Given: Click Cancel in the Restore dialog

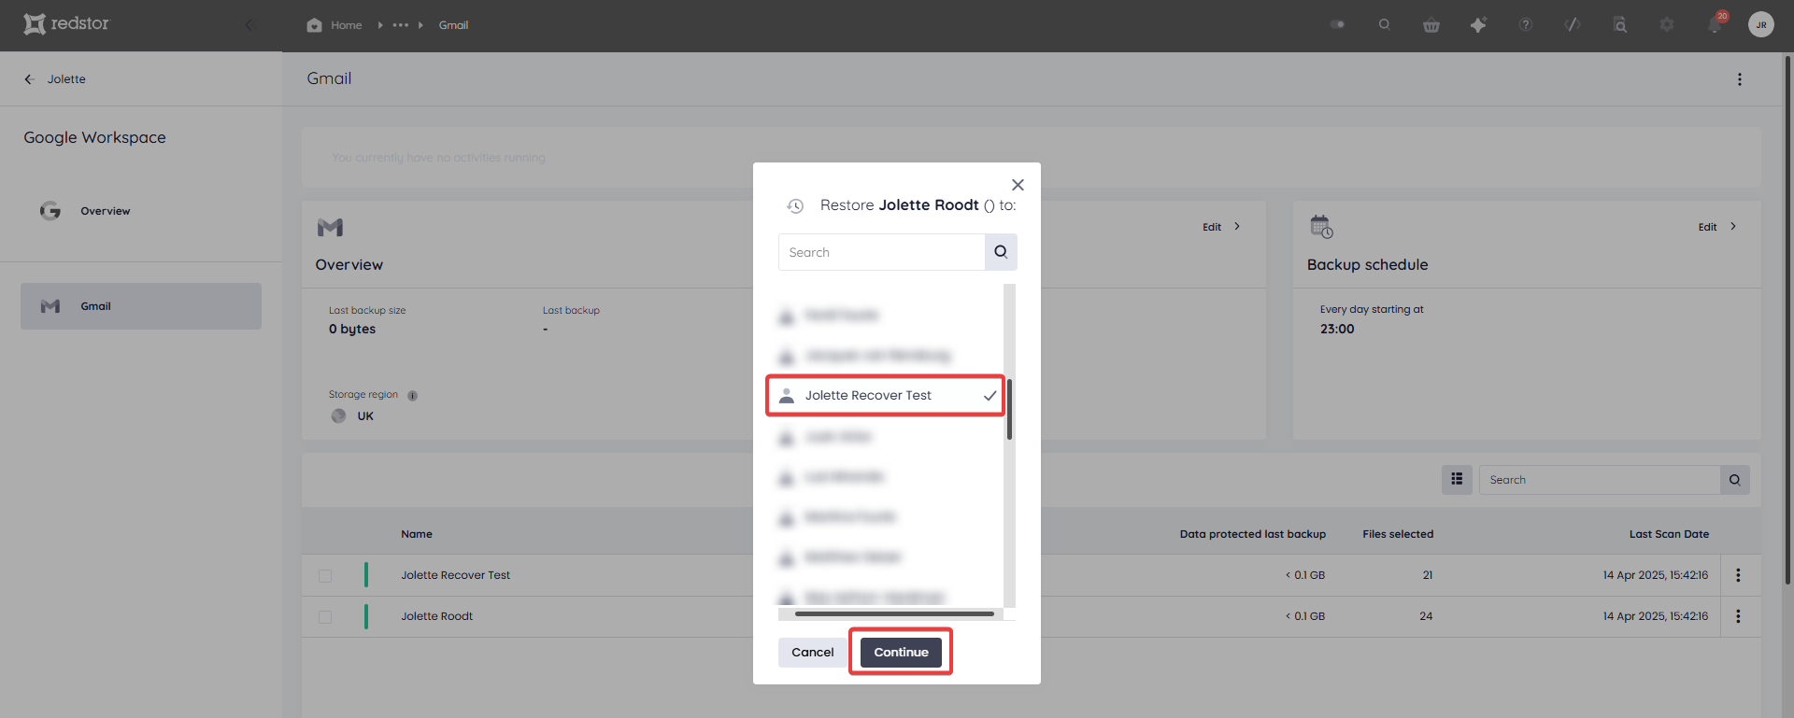Looking at the screenshot, I should [813, 653].
